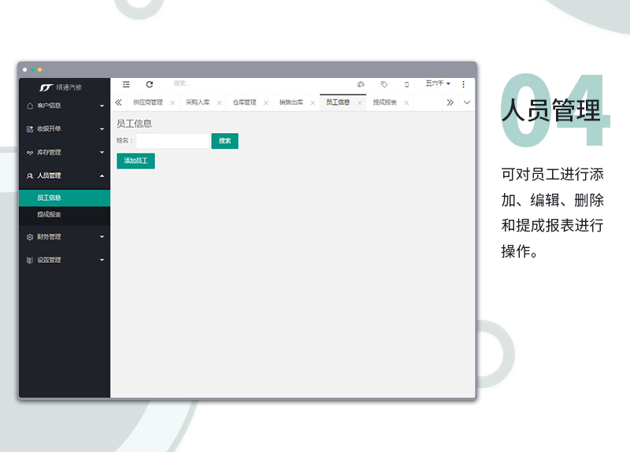The height and width of the screenshot is (452, 630).
Task: Click the icon beside 收银开单
Action: click(30, 129)
